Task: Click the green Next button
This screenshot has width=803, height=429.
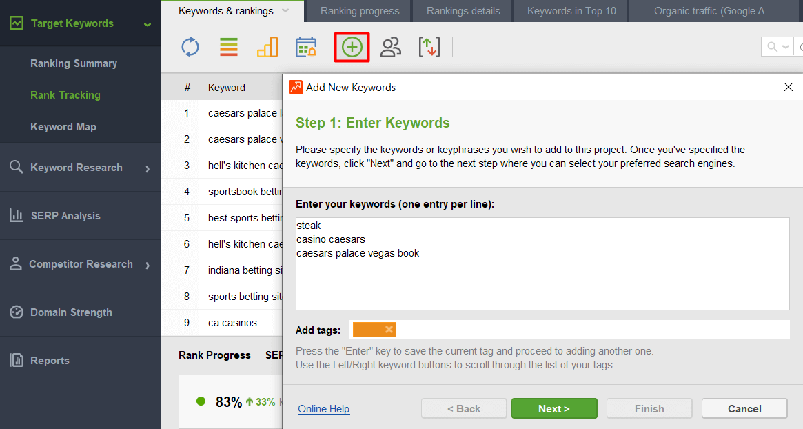Action: click(x=554, y=408)
